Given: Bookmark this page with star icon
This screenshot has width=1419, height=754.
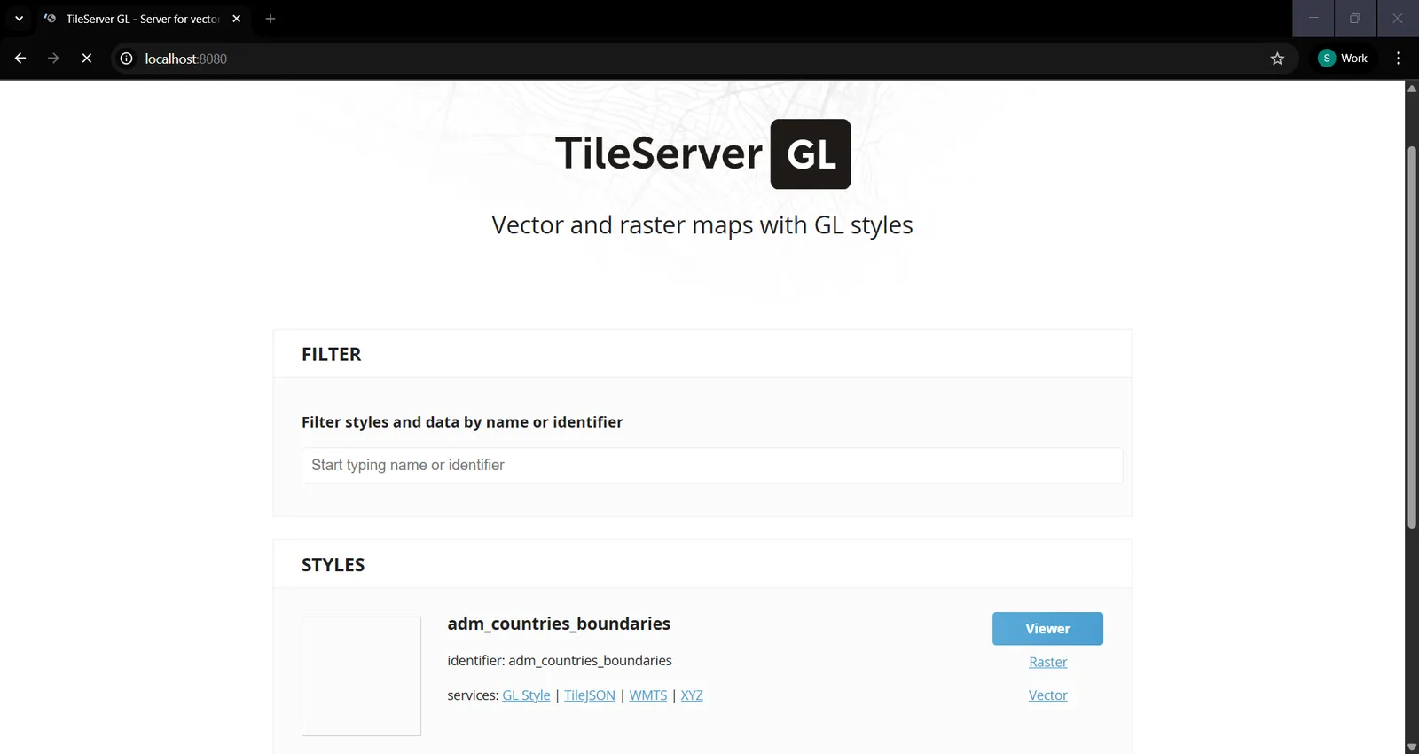Looking at the screenshot, I should [1277, 59].
